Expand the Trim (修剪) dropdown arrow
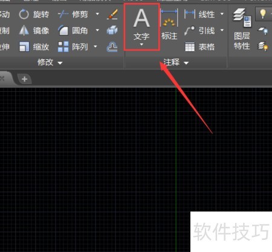 point(97,14)
